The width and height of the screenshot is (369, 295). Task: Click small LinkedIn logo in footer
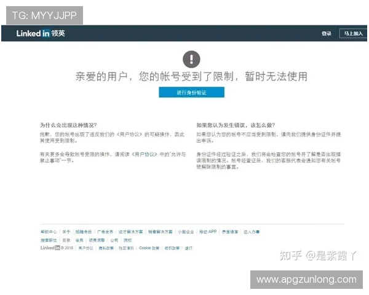click(x=50, y=248)
